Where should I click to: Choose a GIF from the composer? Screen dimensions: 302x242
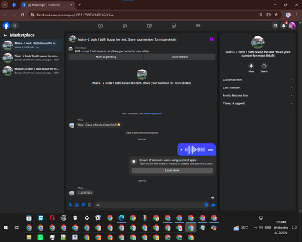[89, 205]
